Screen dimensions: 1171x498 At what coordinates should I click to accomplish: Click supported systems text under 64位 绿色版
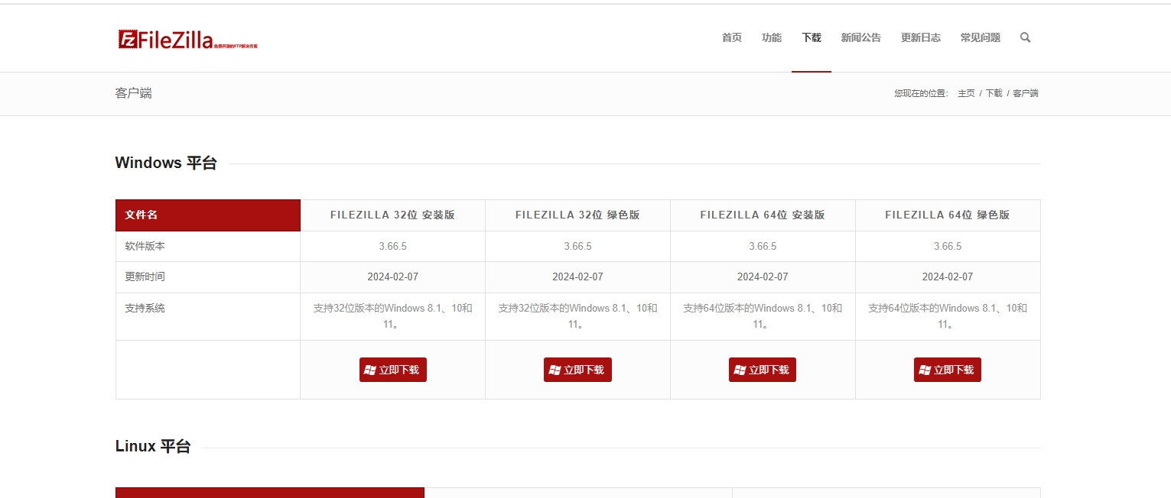tap(948, 316)
